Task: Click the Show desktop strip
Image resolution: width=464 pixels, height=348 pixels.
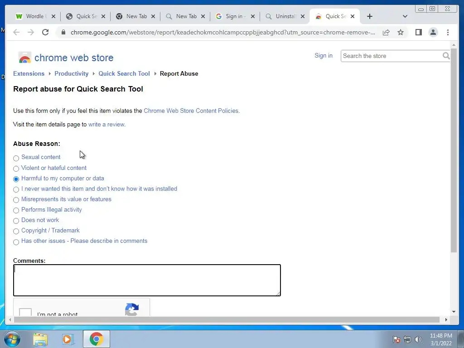Action: [461, 339]
